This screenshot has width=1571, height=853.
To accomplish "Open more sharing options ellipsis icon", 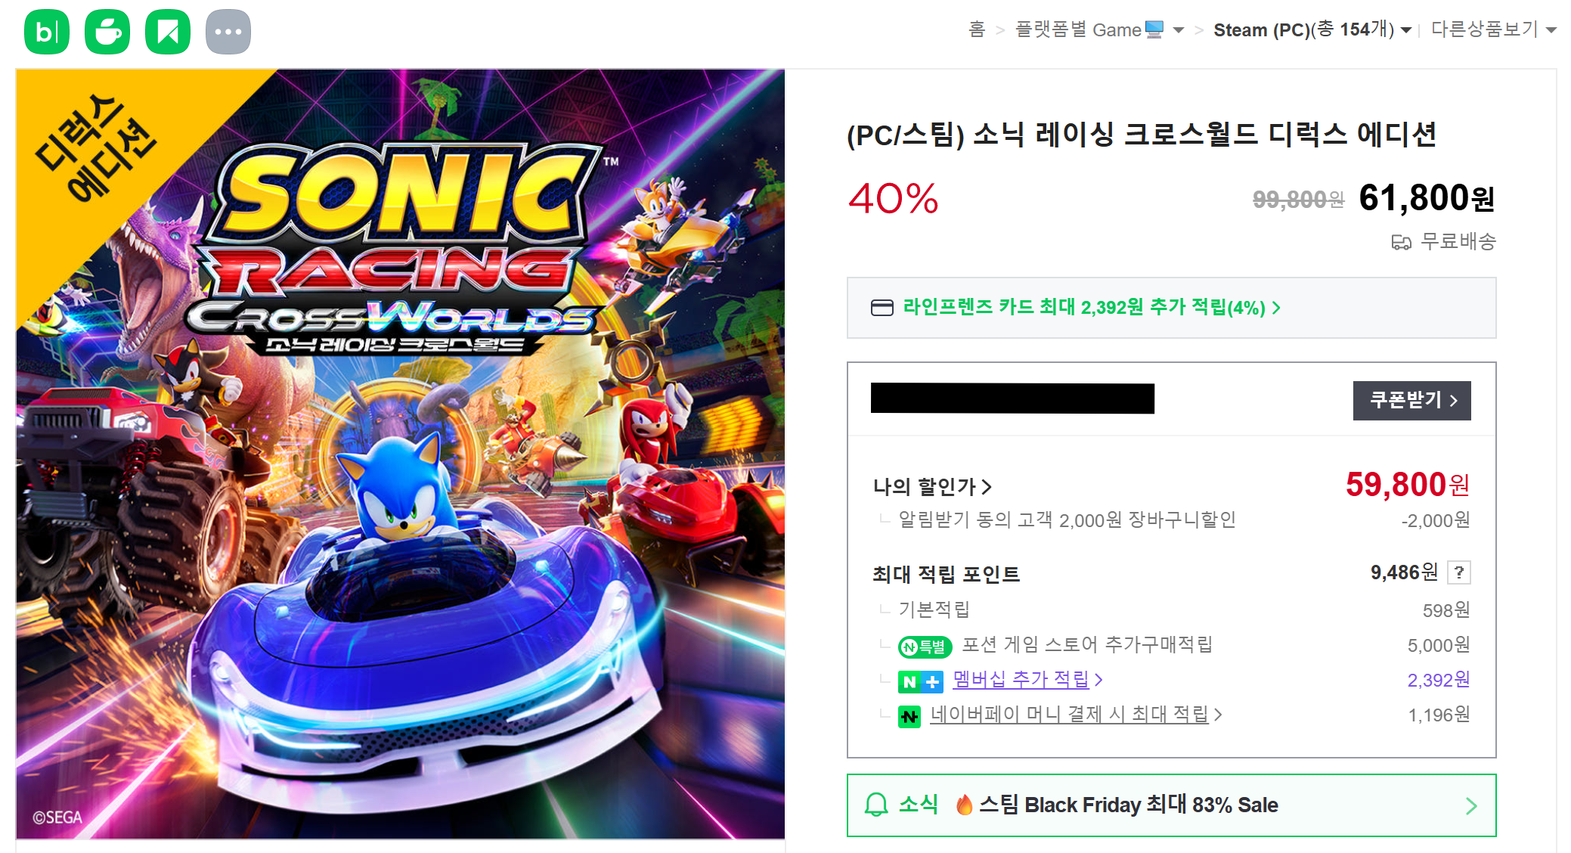I will click(x=228, y=32).
